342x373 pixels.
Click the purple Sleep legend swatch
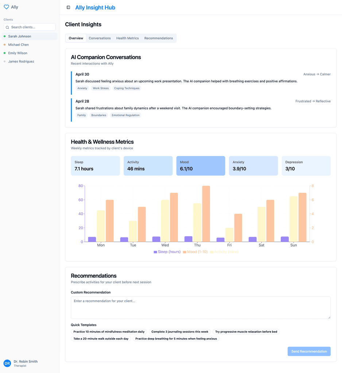click(155, 252)
